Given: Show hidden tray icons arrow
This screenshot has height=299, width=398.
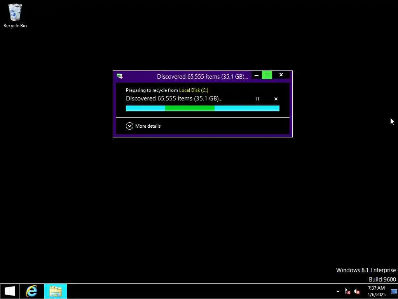Looking at the screenshot, I should (x=338, y=291).
